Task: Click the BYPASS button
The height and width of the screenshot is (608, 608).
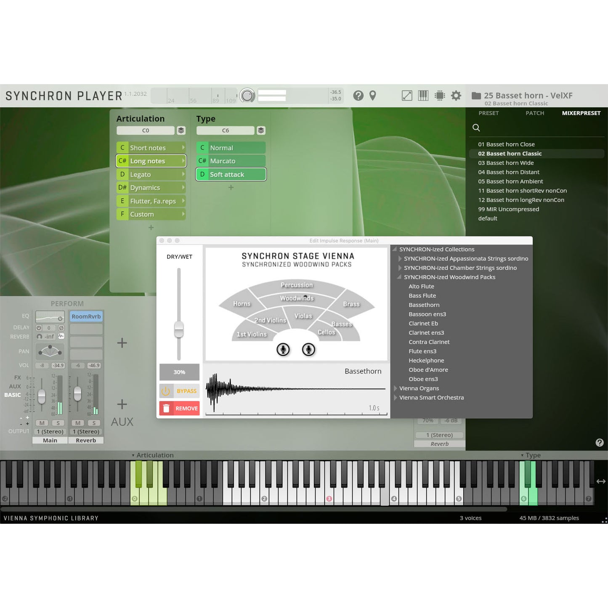Action: [x=180, y=391]
